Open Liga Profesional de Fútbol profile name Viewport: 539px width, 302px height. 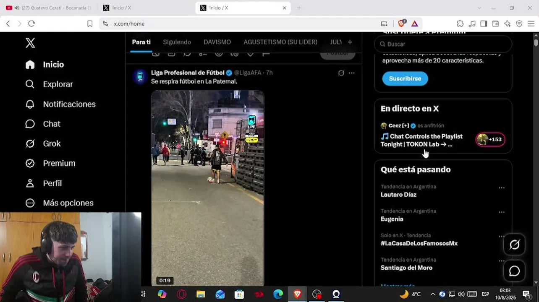(188, 73)
